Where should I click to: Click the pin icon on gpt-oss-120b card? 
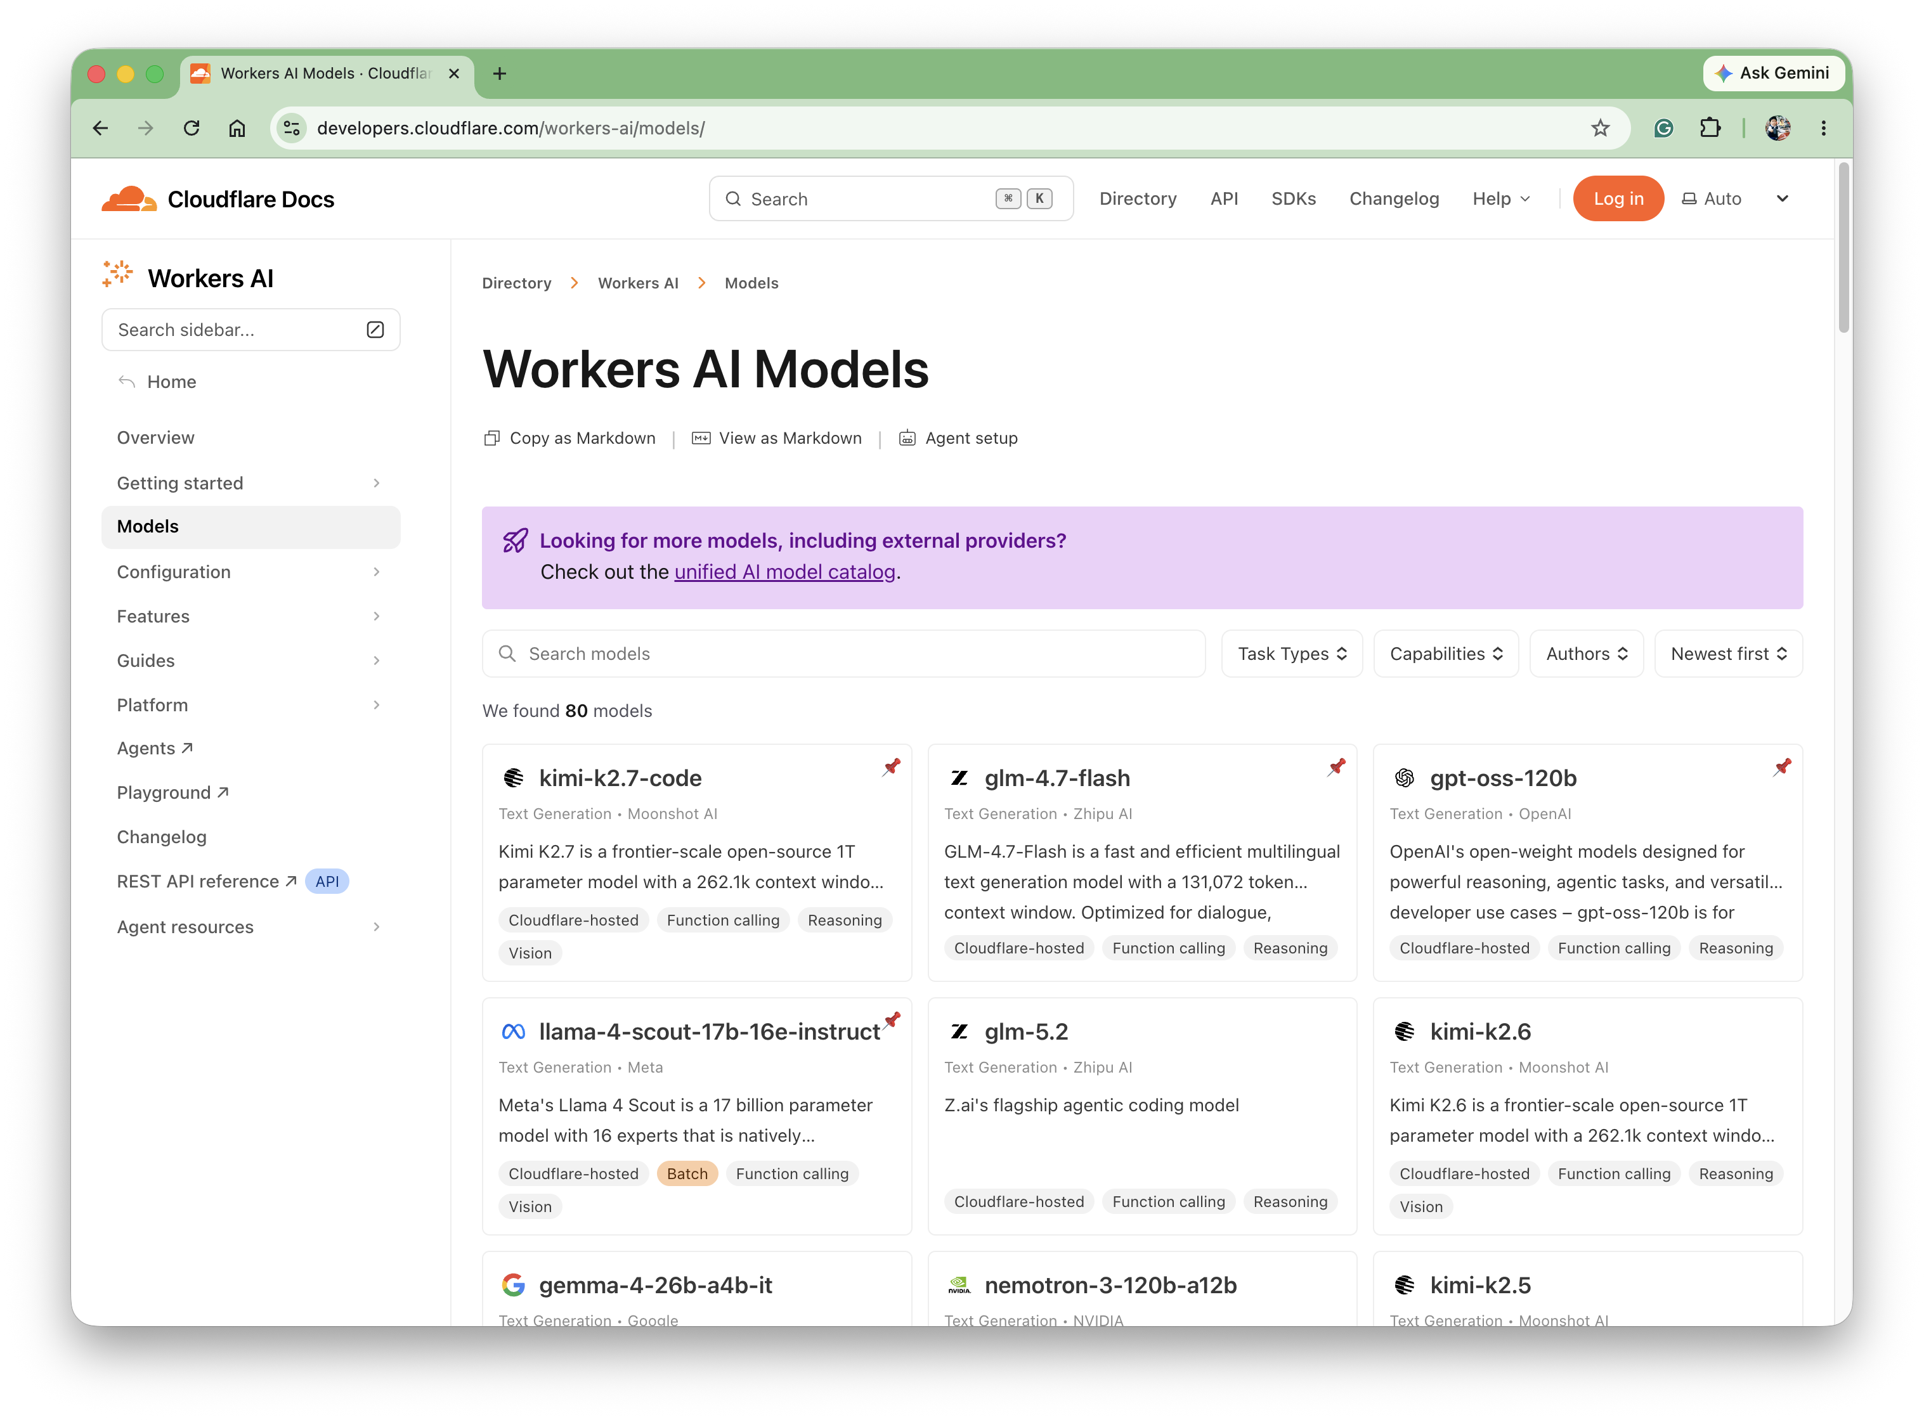[x=1782, y=766]
